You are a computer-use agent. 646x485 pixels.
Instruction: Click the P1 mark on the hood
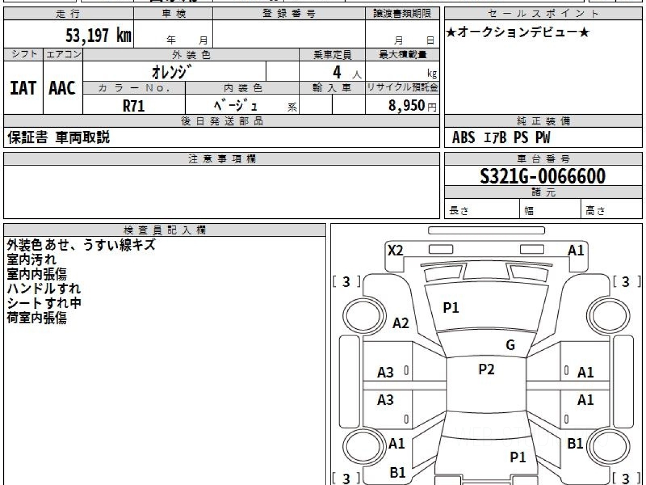pyautogui.click(x=451, y=308)
